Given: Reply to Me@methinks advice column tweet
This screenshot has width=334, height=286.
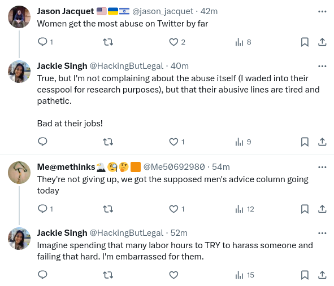Looking at the screenshot, I should pos(45,209).
